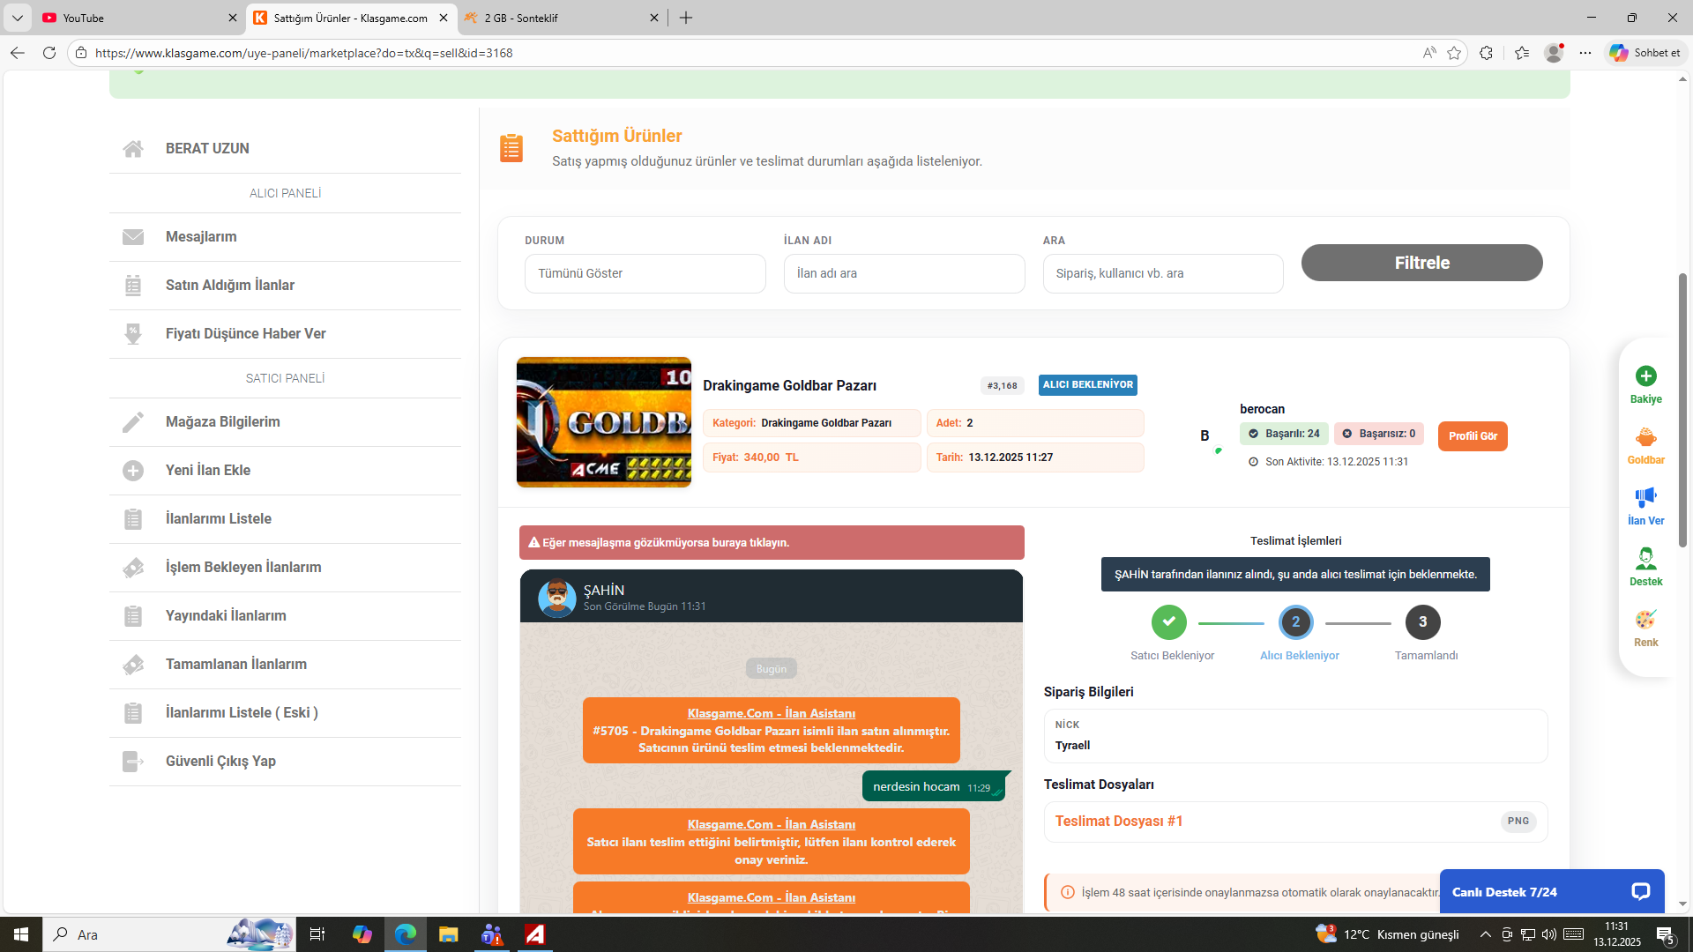Click the pencil icon for Mağaza Bilgilerim
Image resolution: width=1693 pixels, height=952 pixels.
click(x=133, y=422)
